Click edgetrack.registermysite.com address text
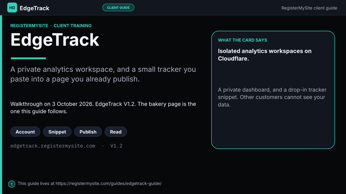346x194 pixels. coord(53,146)
